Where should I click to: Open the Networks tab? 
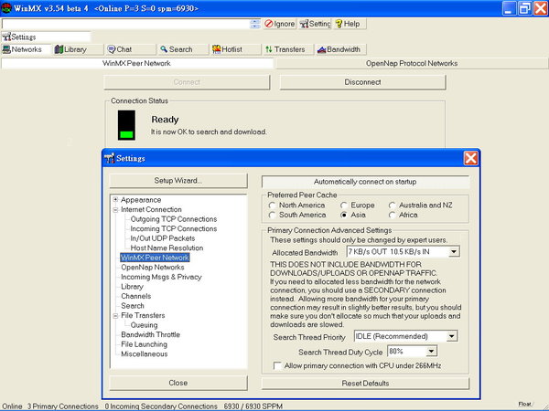coord(27,49)
